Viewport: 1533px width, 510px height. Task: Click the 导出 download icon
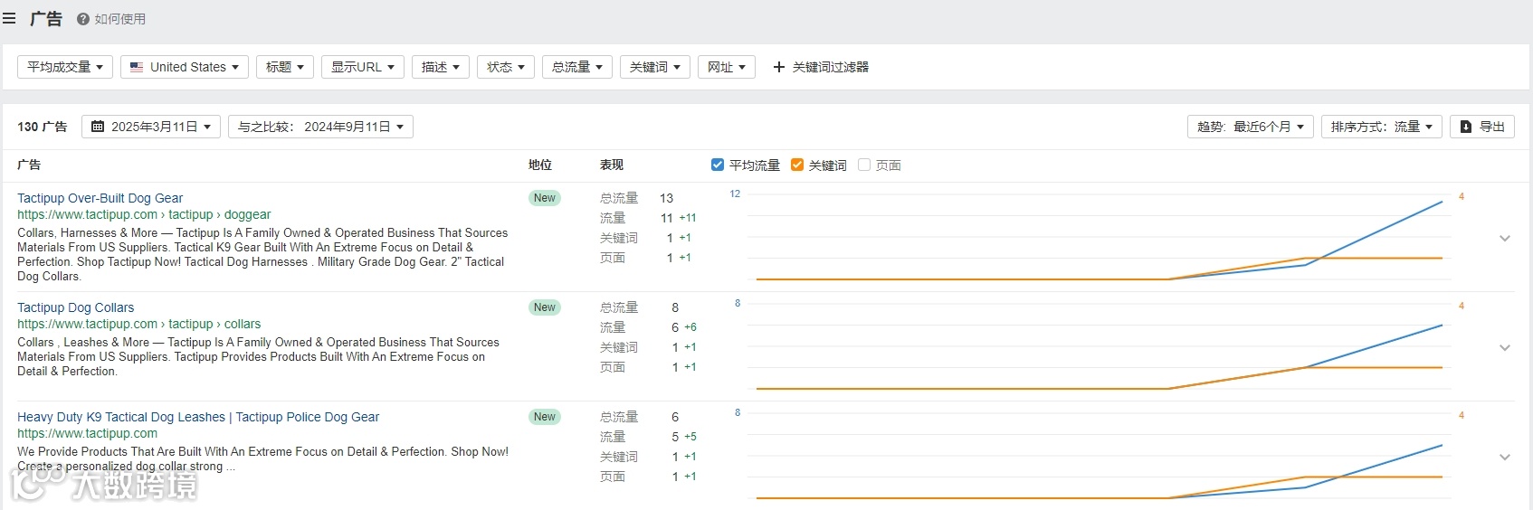tap(1466, 127)
